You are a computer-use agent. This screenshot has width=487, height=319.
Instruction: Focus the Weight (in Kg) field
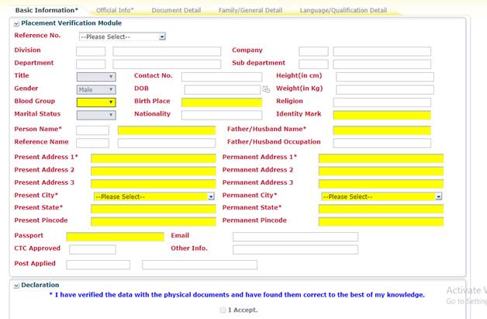(x=385, y=89)
